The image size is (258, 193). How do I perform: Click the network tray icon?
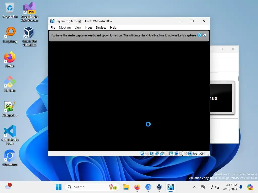tap(211, 187)
